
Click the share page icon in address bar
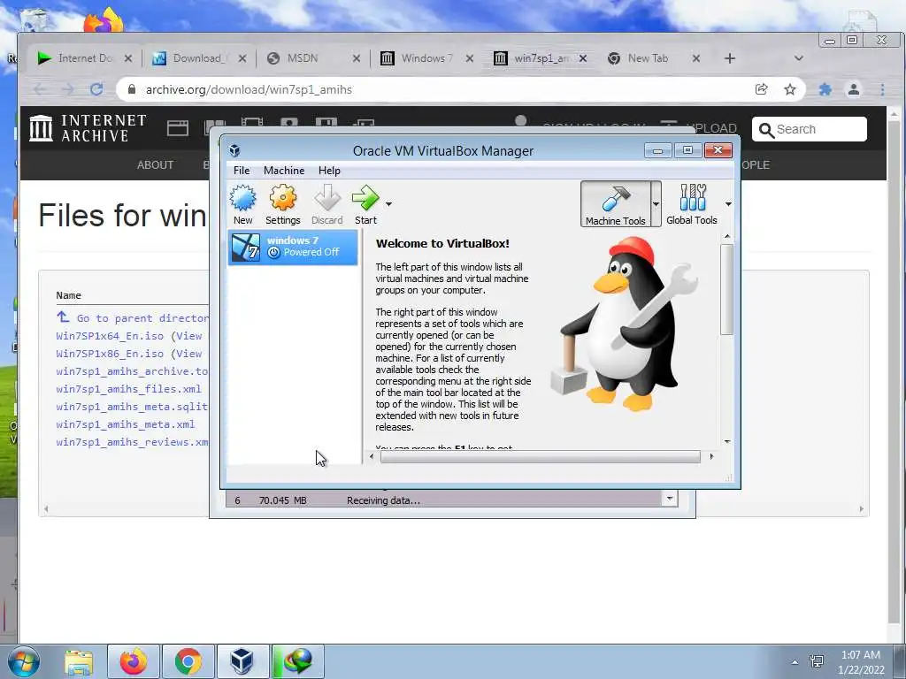[x=762, y=89]
